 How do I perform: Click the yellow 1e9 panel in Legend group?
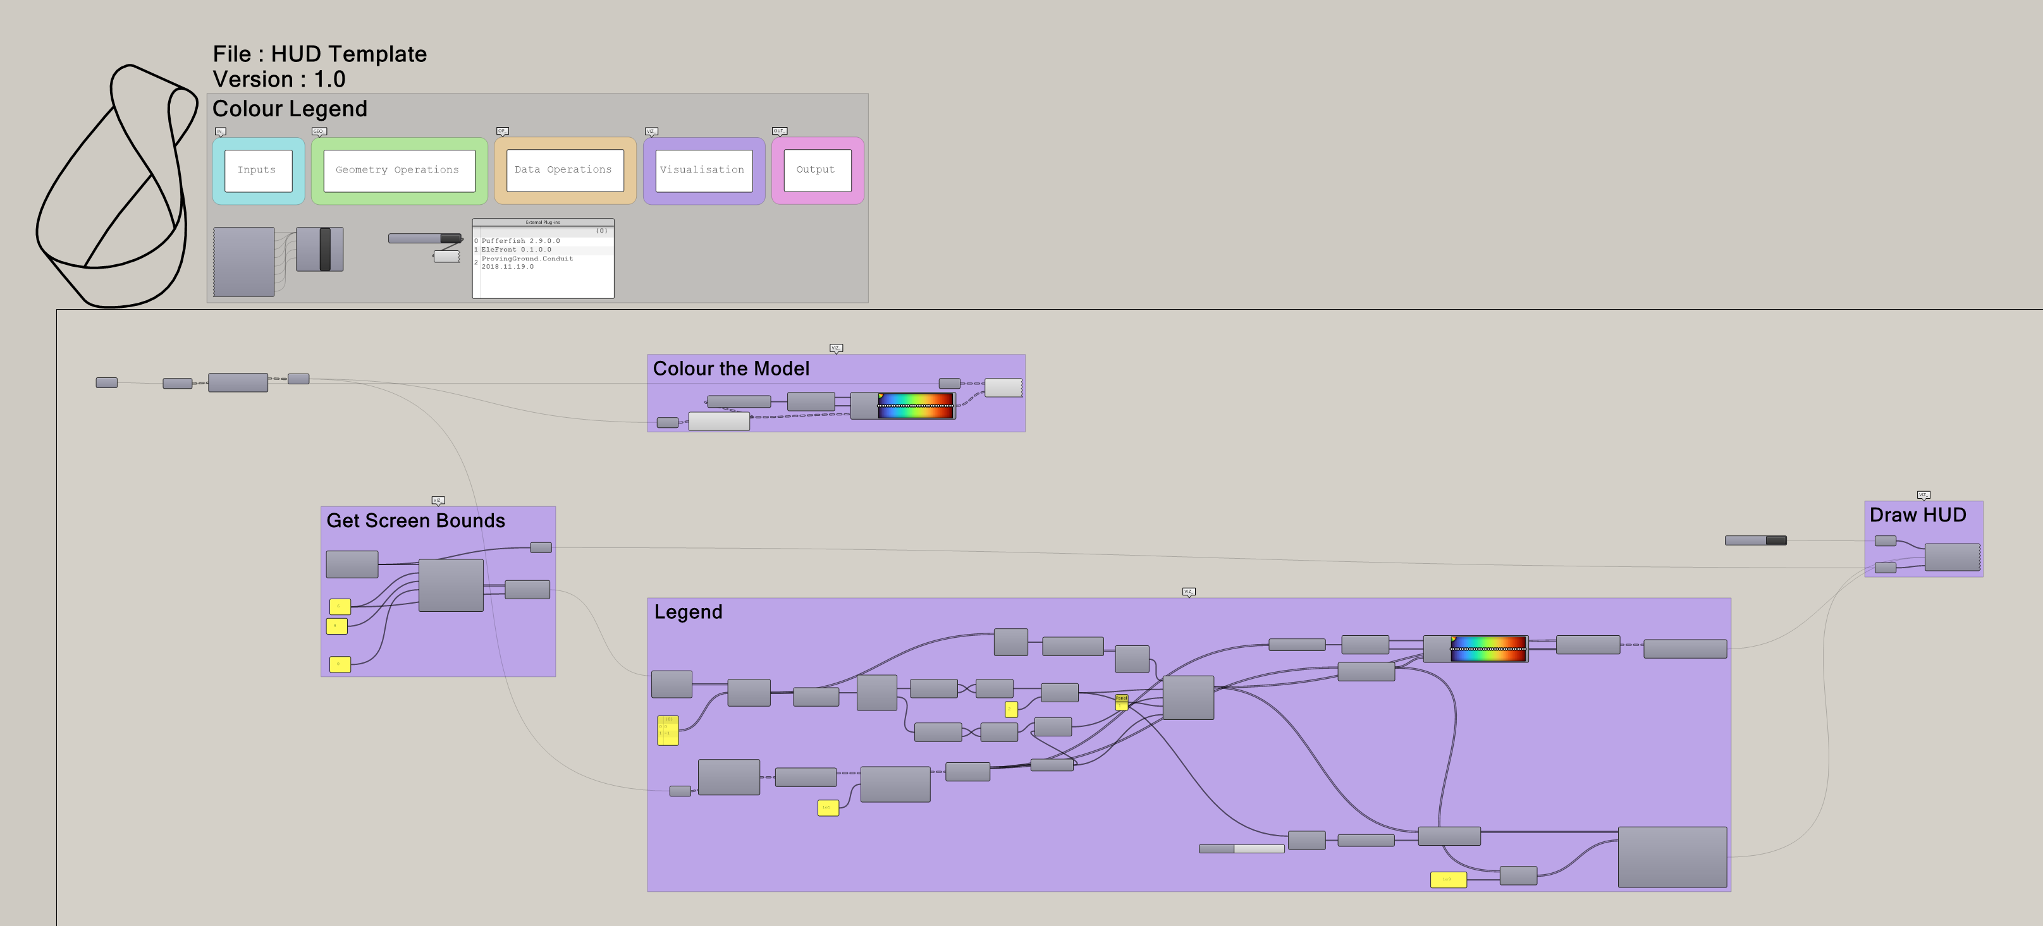click(x=1448, y=879)
